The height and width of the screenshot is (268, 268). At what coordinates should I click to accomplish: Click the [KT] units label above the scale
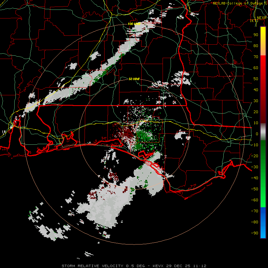click(254, 21)
